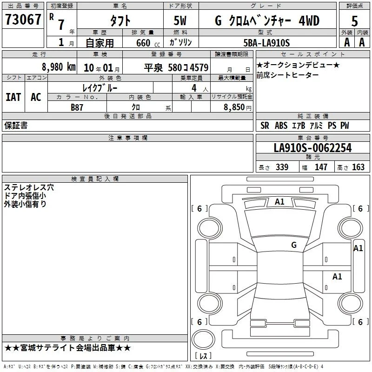Screen dimensions: 372x372
Task: Select the rear-left wheel circle
Action: [210, 304]
